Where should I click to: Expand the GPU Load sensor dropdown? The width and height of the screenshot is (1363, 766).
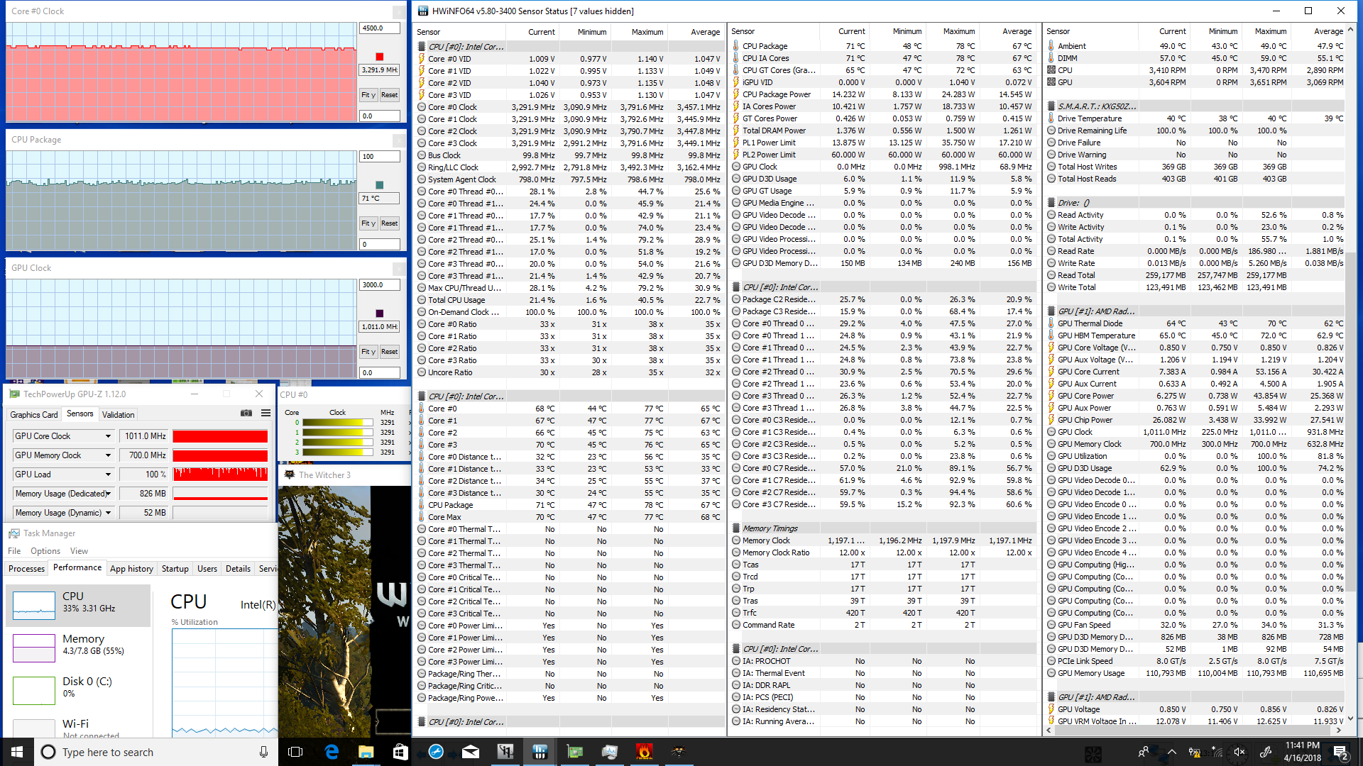coord(108,474)
